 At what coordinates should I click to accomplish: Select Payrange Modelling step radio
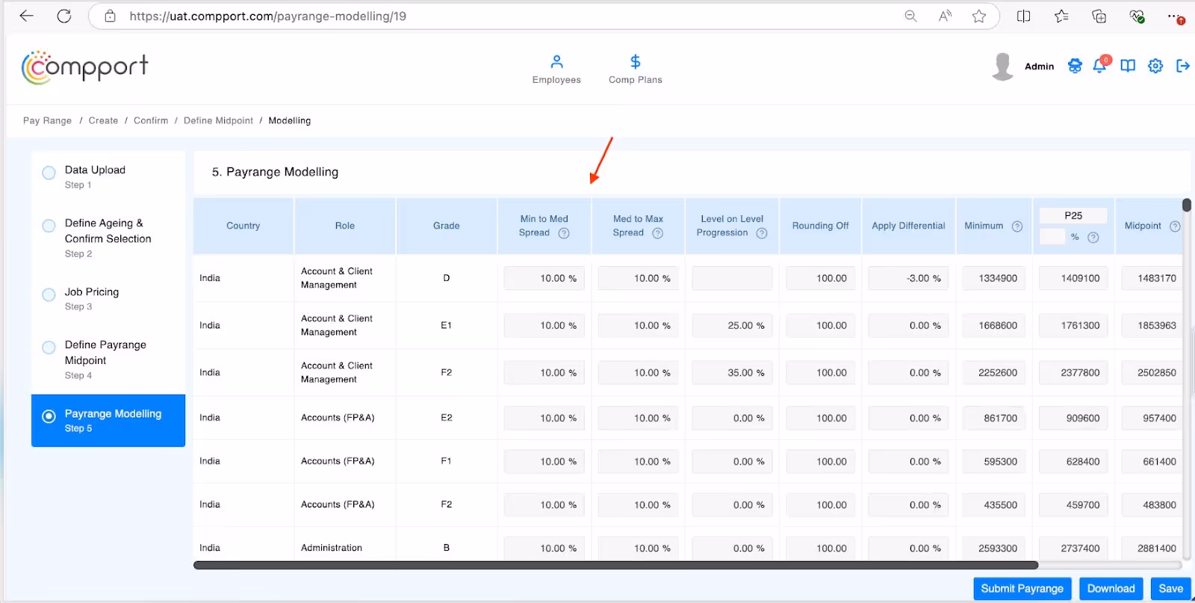[49, 416]
